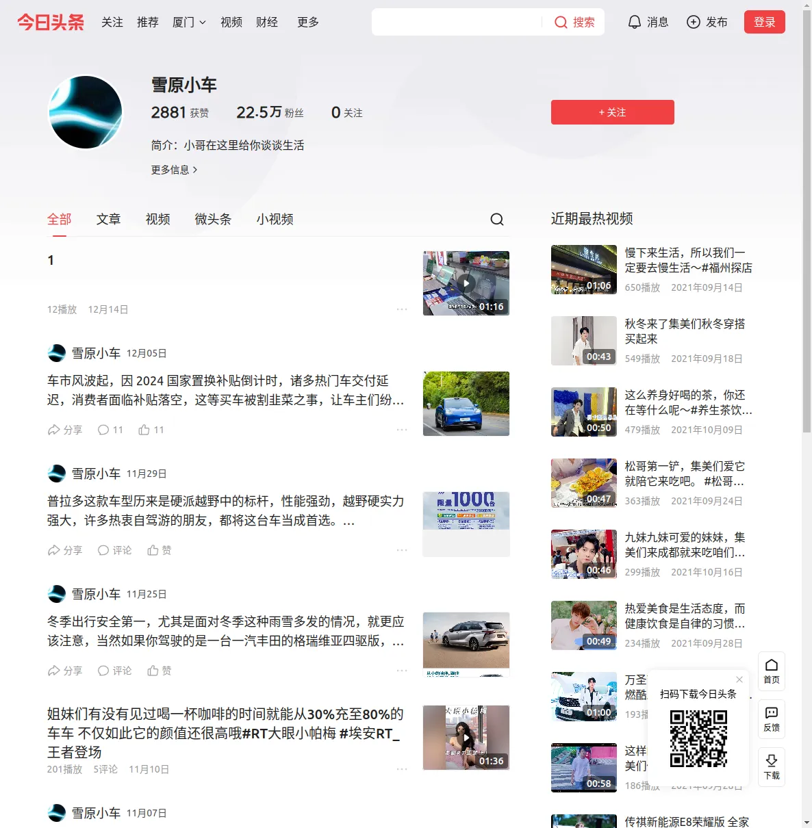Select the 全部 tab
812x828 pixels.
tap(60, 219)
